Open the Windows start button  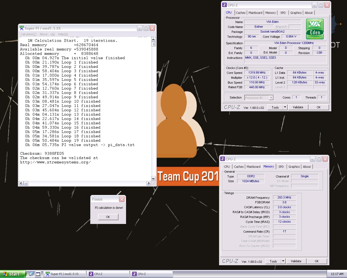click(x=13, y=274)
